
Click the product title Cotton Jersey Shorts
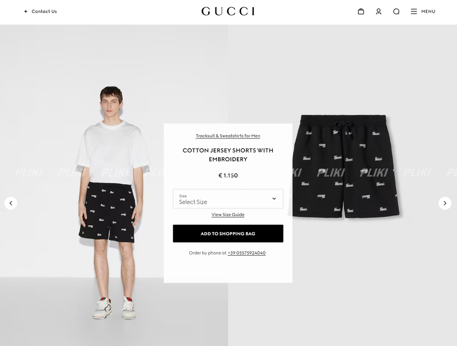[228, 155]
